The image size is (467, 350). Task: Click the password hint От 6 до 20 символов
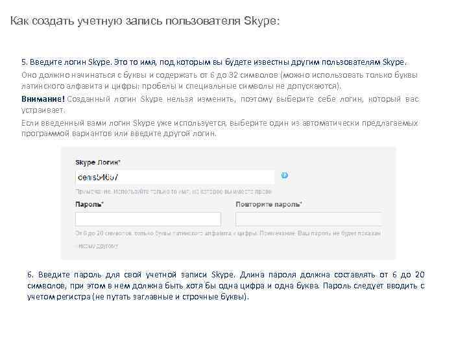point(228,239)
